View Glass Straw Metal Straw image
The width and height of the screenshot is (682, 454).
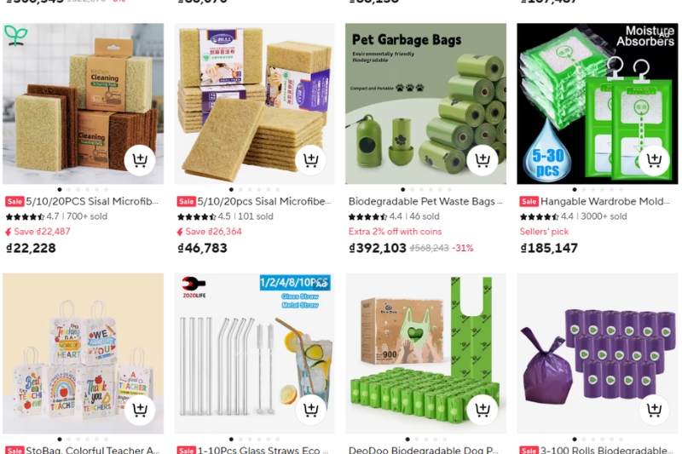pyautogui.click(x=254, y=353)
